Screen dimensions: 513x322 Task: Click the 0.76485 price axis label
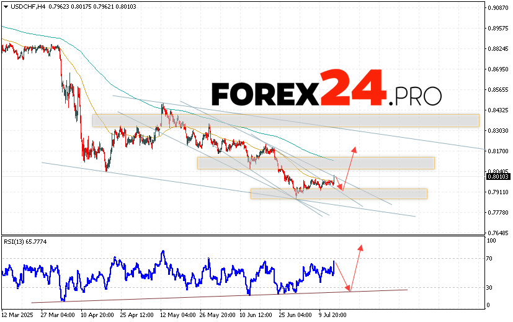point(497,233)
